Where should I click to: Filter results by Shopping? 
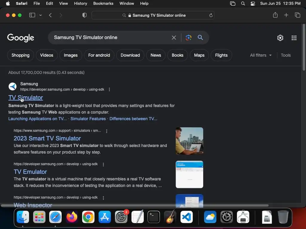pyautogui.click(x=21, y=55)
